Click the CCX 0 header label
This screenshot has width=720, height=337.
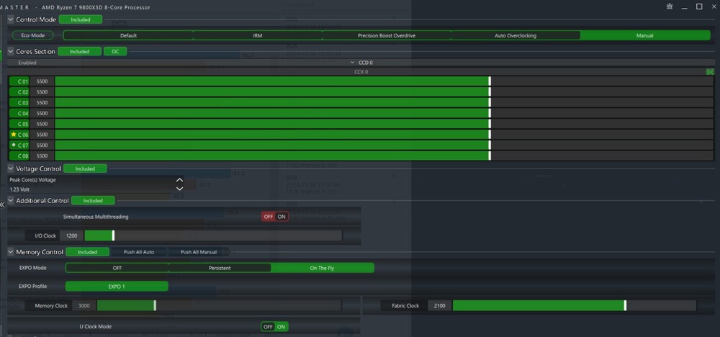[x=361, y=72]
